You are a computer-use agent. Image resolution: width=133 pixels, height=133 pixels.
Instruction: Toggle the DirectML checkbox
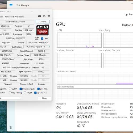tap(39, 89)
